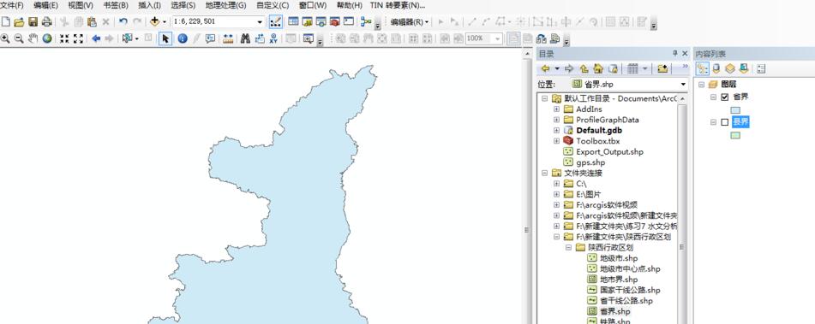This screenshot has width=815, height=324.
Task: Expand the Toolbox.tbx node
Action: click(557, 141)
